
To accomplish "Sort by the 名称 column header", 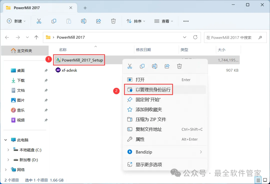I will [x=63, y=50].
